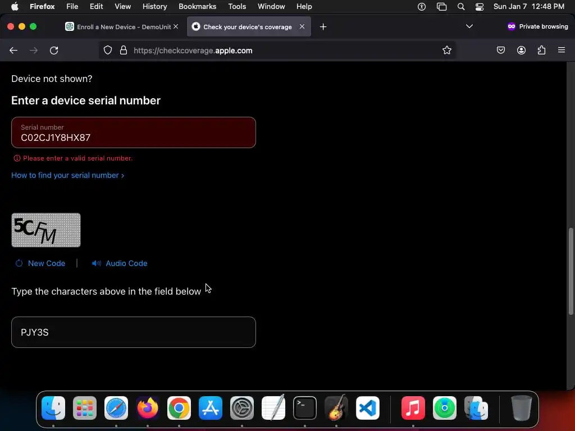This screenshot has height=431, width=575.
Task: Open System Settings from the Dock
Action: tap(242, 408)
